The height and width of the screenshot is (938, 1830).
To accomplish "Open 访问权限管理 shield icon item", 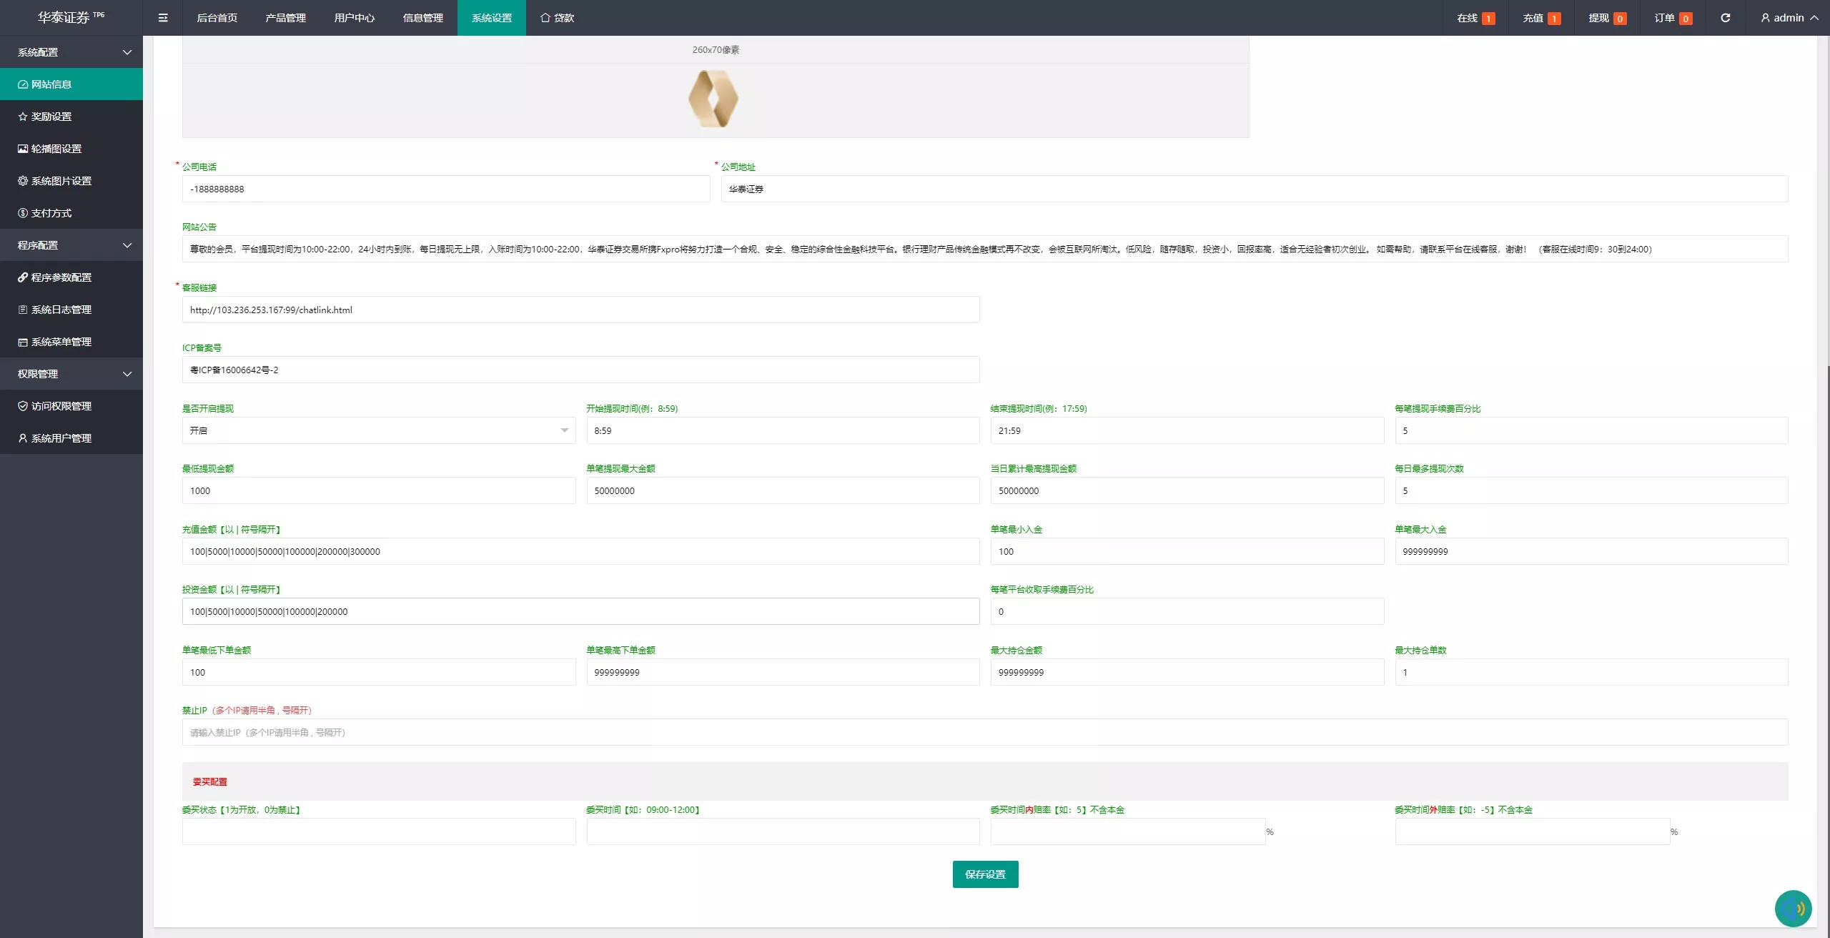I will pos(71,406).
